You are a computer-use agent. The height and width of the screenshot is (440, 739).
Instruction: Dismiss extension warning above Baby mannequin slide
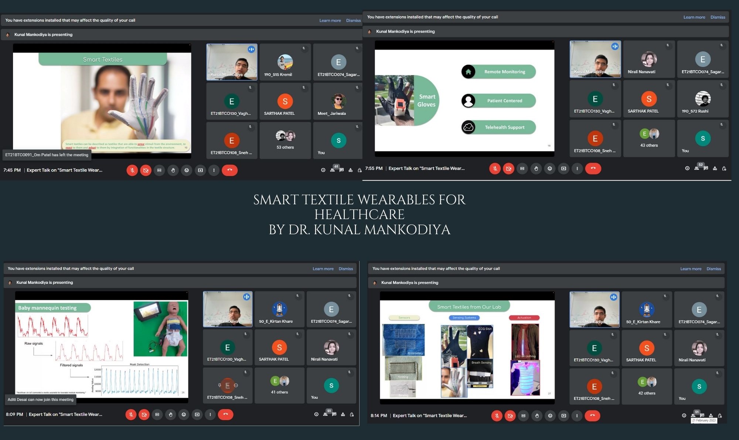pyautogui.click(x=345, y=269)
